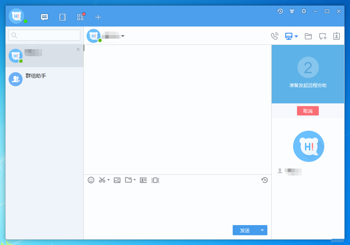The image size is (350, 245).
Task: Send a file folder icon
Action: [x=128, y=180]
